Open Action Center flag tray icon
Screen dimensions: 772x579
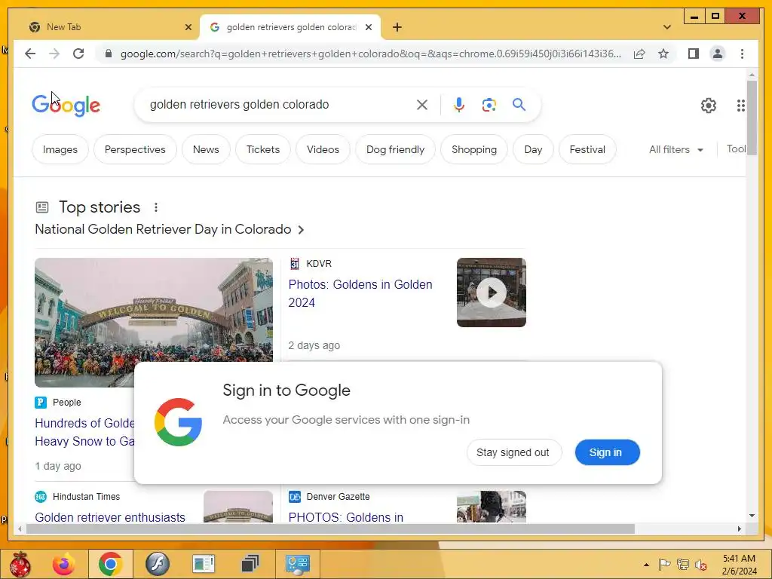(664, 565)
